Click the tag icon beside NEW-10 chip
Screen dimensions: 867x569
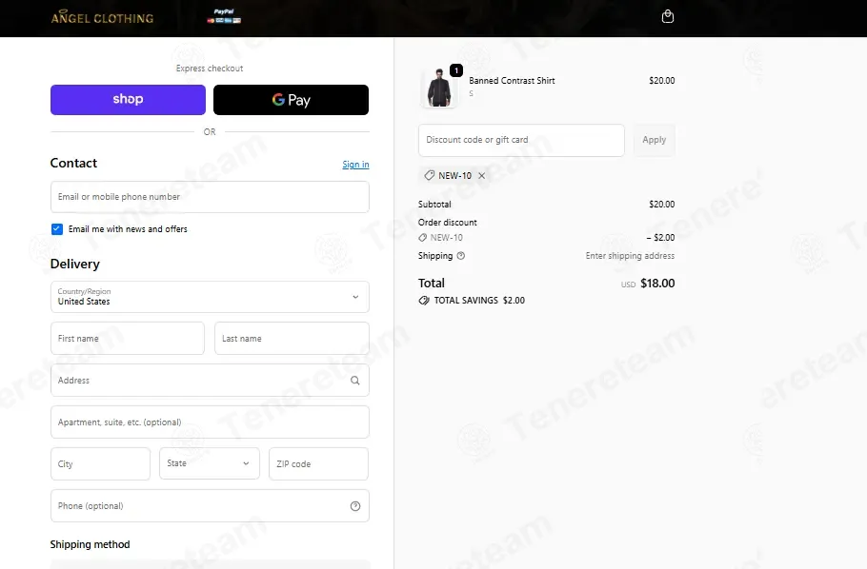[x=429, y=175]
